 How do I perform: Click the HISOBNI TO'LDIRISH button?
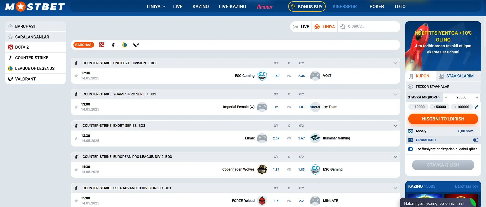click(443, 119)
